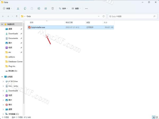
Task: Unpin Desktop using its pin icon
Action: point(21,29)
